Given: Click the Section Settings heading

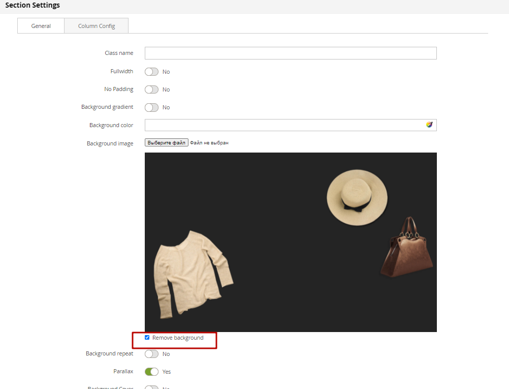Looking at the screenshot, I should click(x=33, y=6).
